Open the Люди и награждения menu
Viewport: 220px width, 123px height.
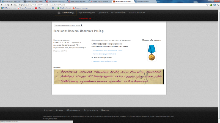point(86,13)
